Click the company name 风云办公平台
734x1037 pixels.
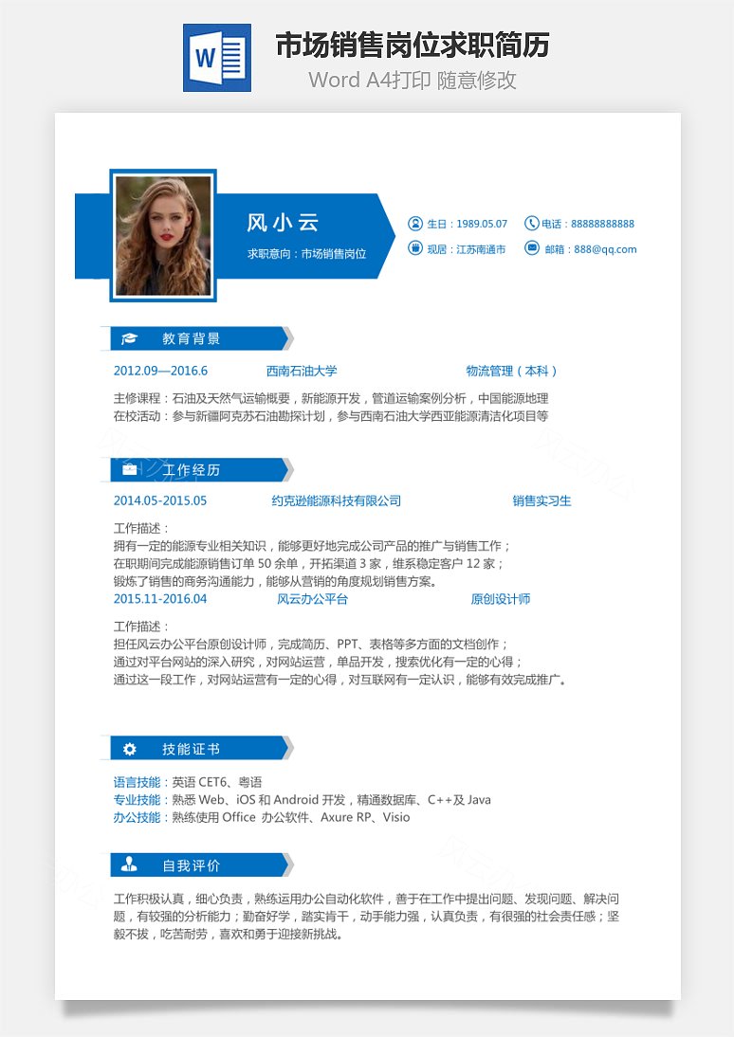(x=312, y=599)
